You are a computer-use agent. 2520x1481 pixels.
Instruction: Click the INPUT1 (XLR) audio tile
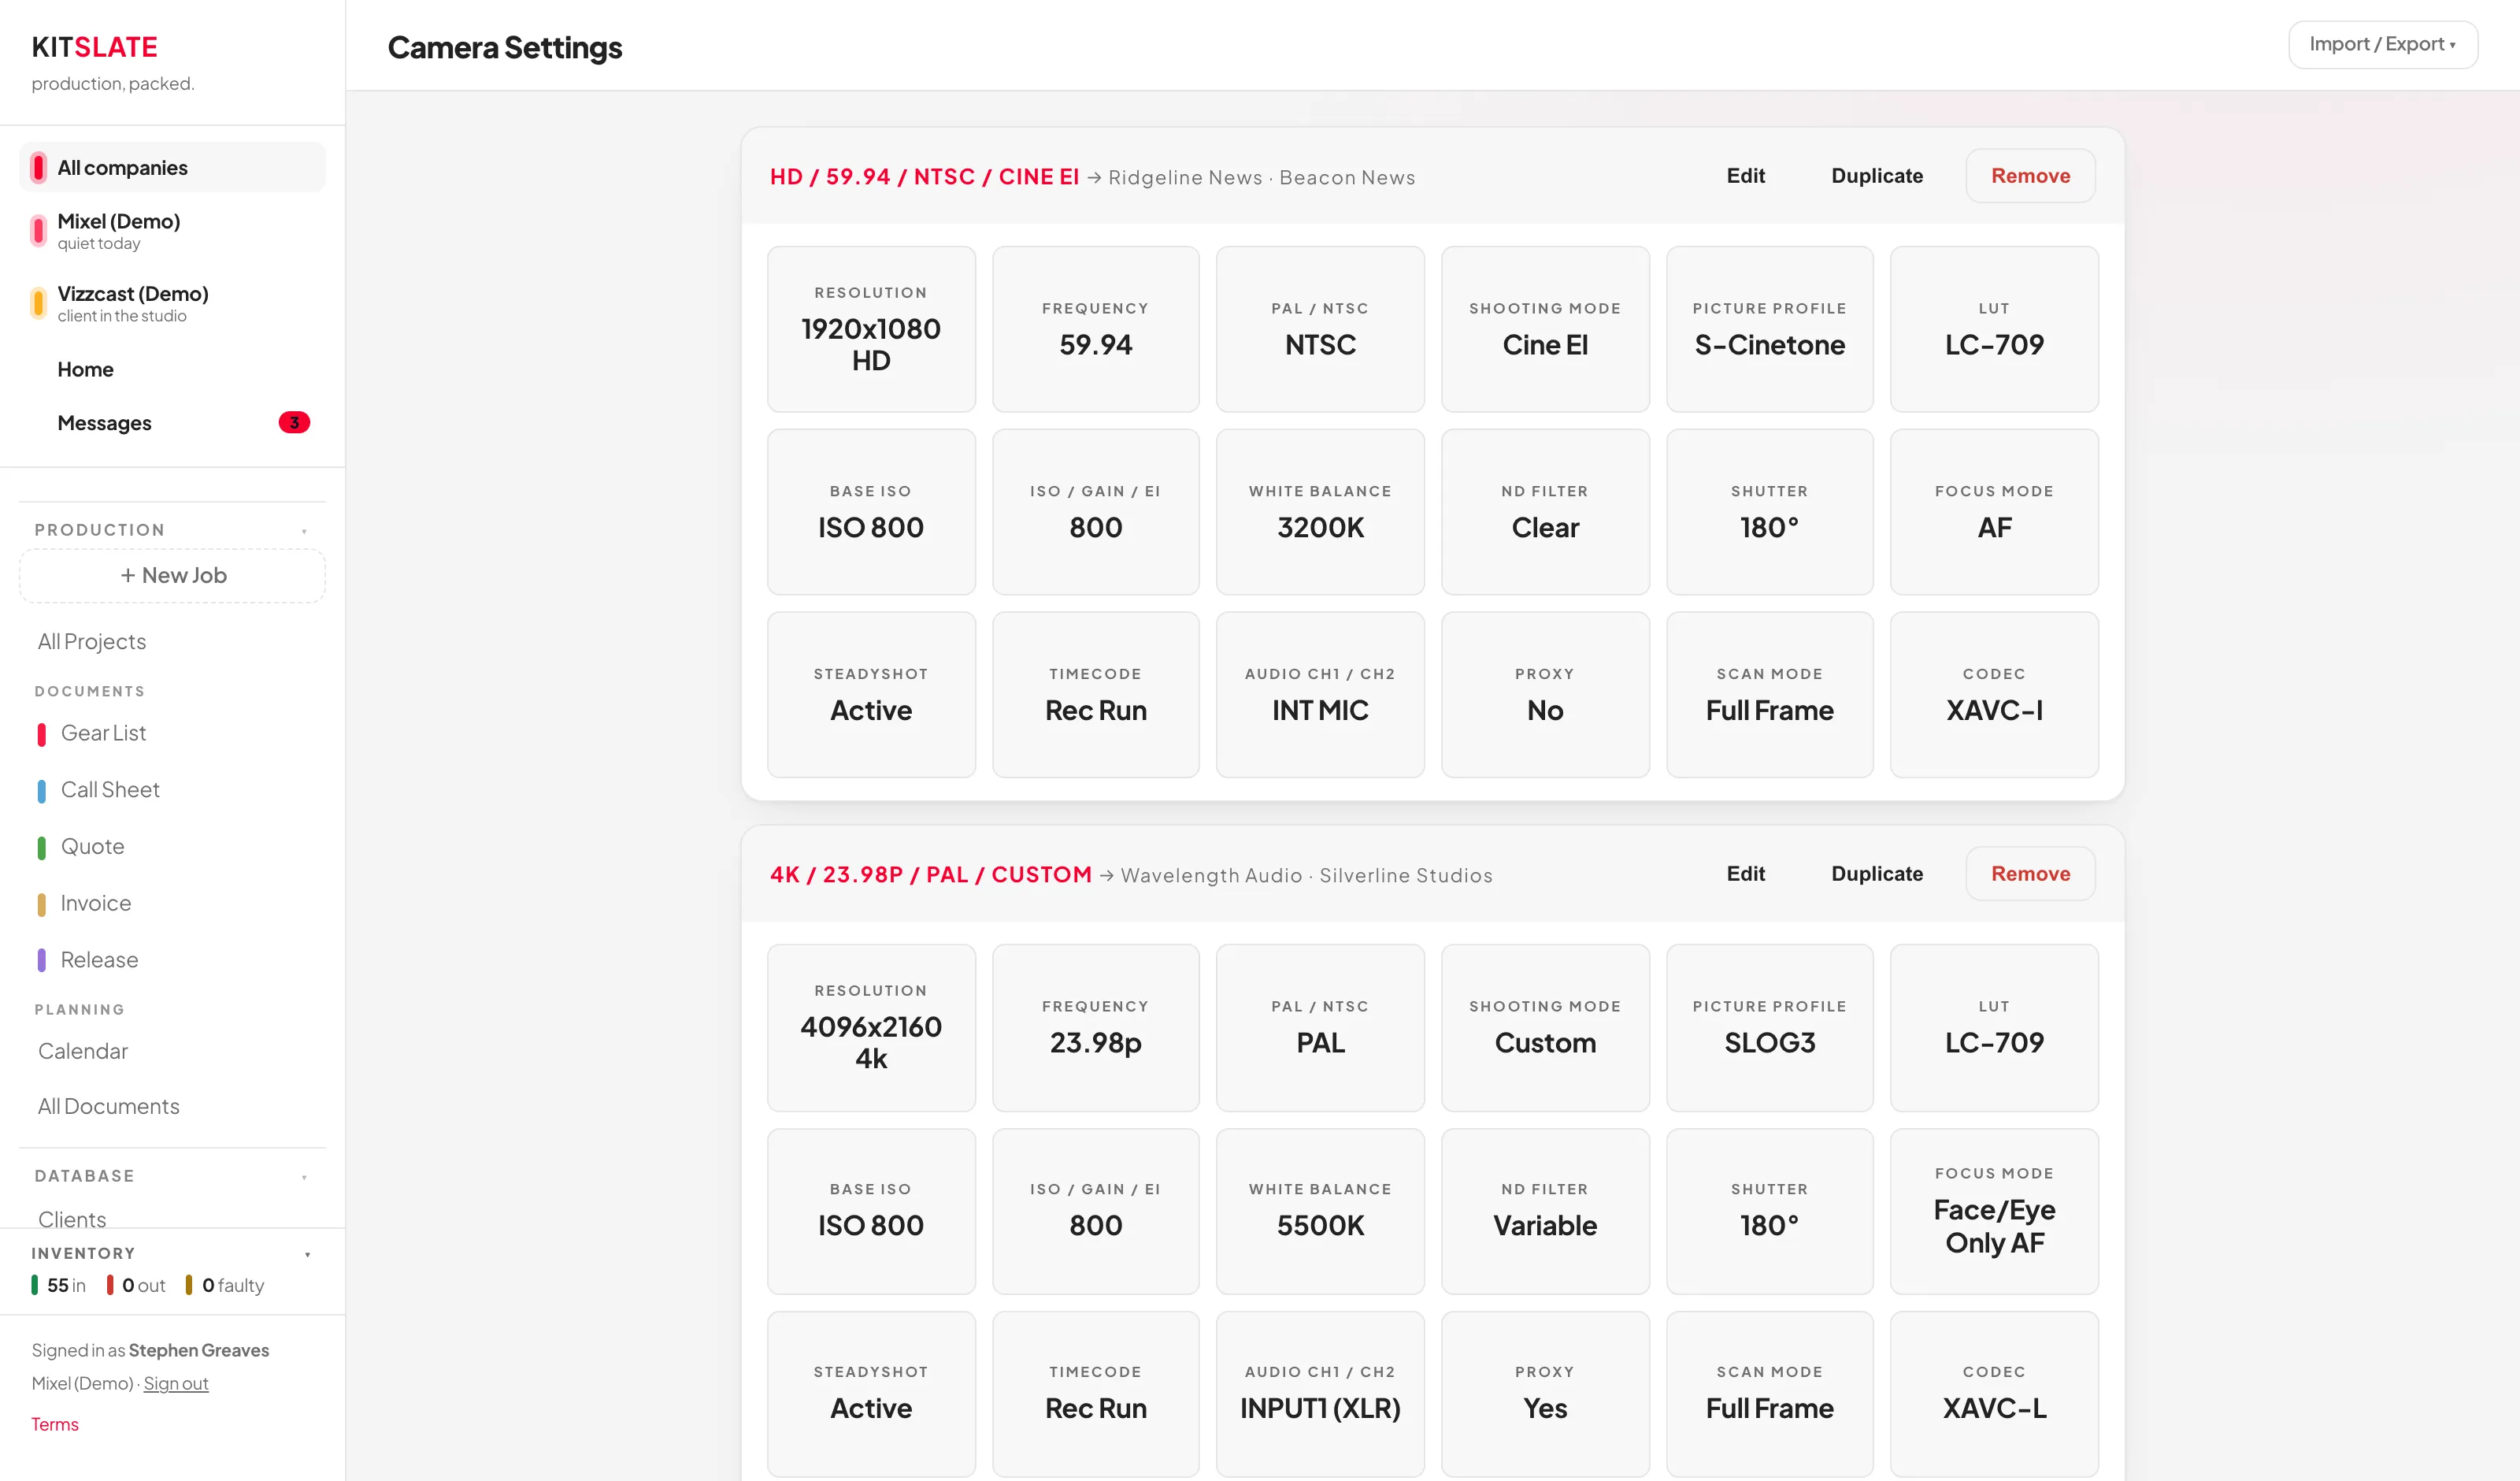click(x=1320, y=1394)
